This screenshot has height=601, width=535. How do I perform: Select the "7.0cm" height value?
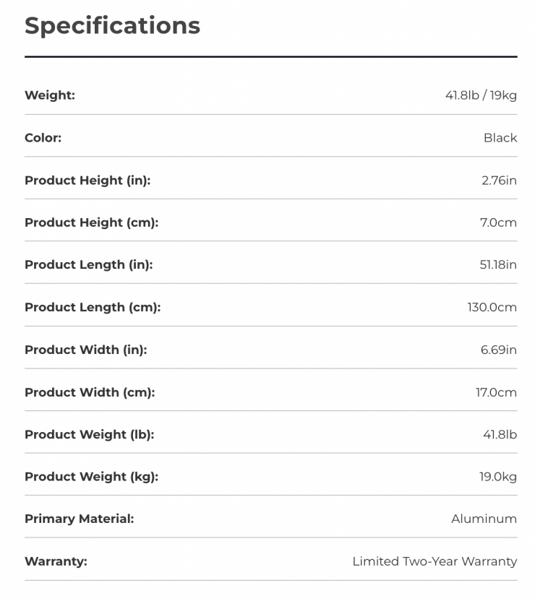[x=498, y=222]
